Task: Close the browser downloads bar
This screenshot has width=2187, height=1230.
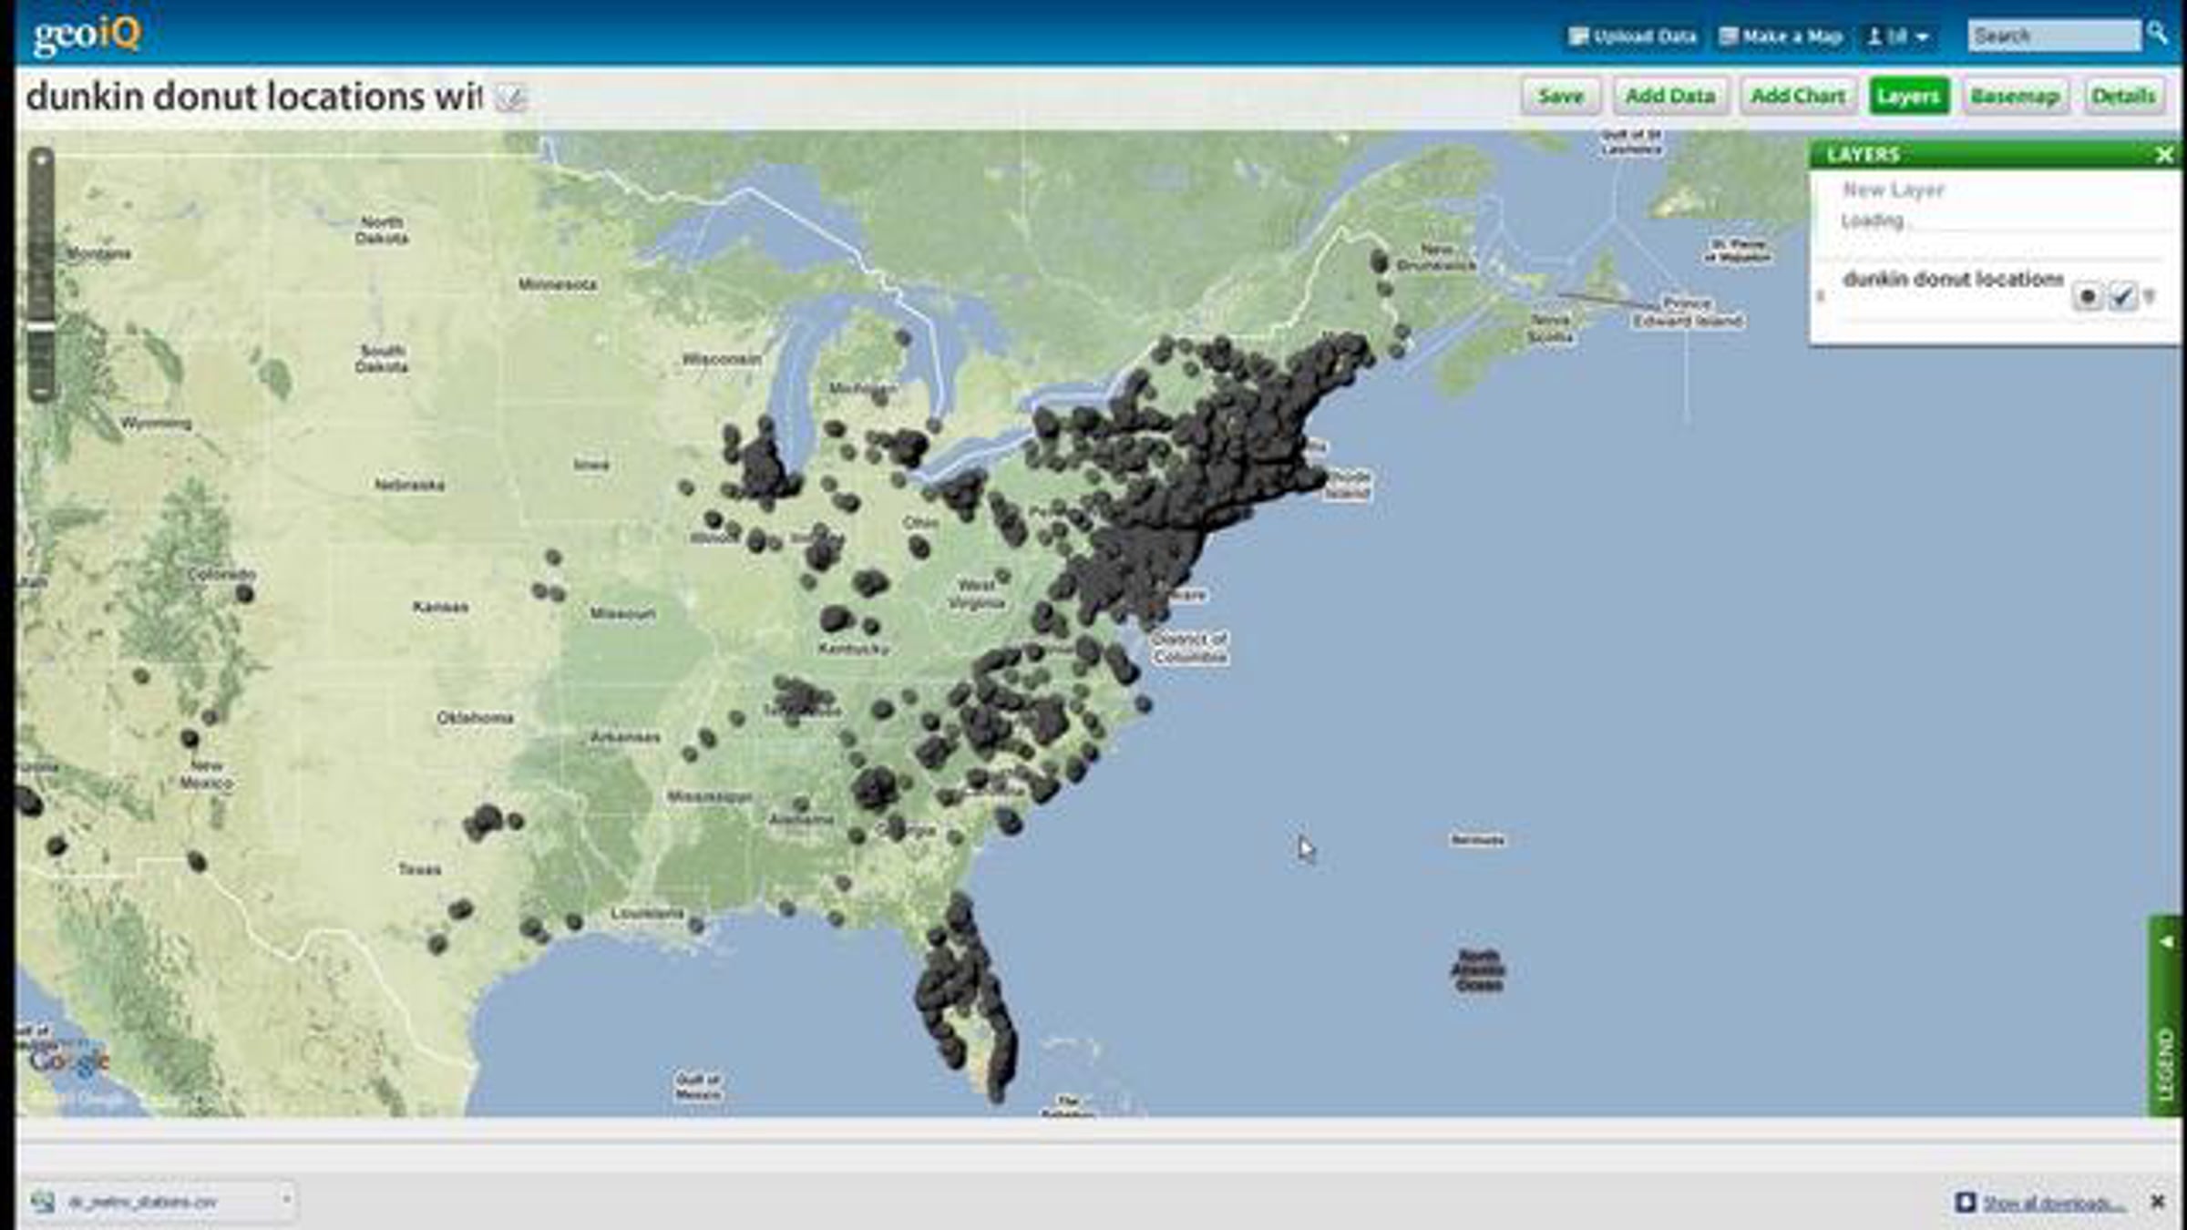Action: (x=2157, y=1202)
